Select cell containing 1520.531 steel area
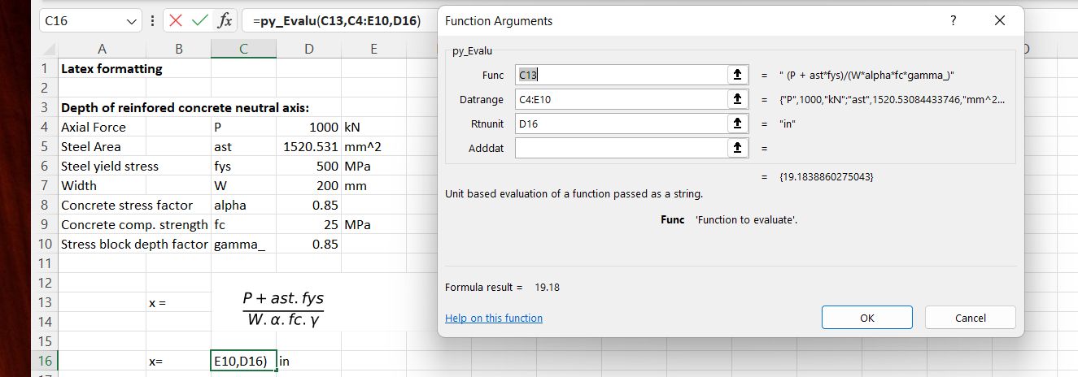 point(308,147)
